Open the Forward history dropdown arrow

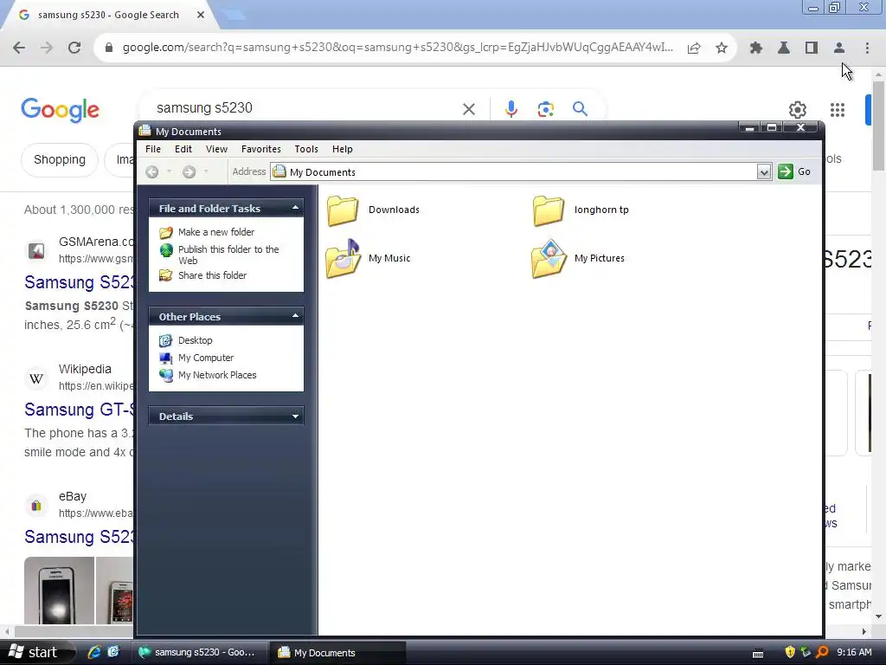pyautogui.click(x=206, y=172)
